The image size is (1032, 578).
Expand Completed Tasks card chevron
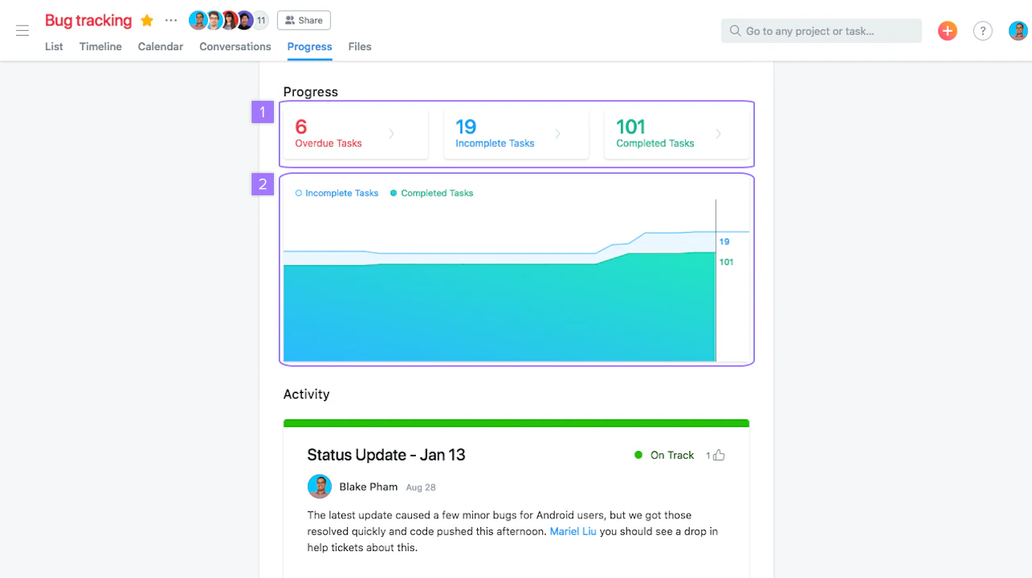[718, 134]
